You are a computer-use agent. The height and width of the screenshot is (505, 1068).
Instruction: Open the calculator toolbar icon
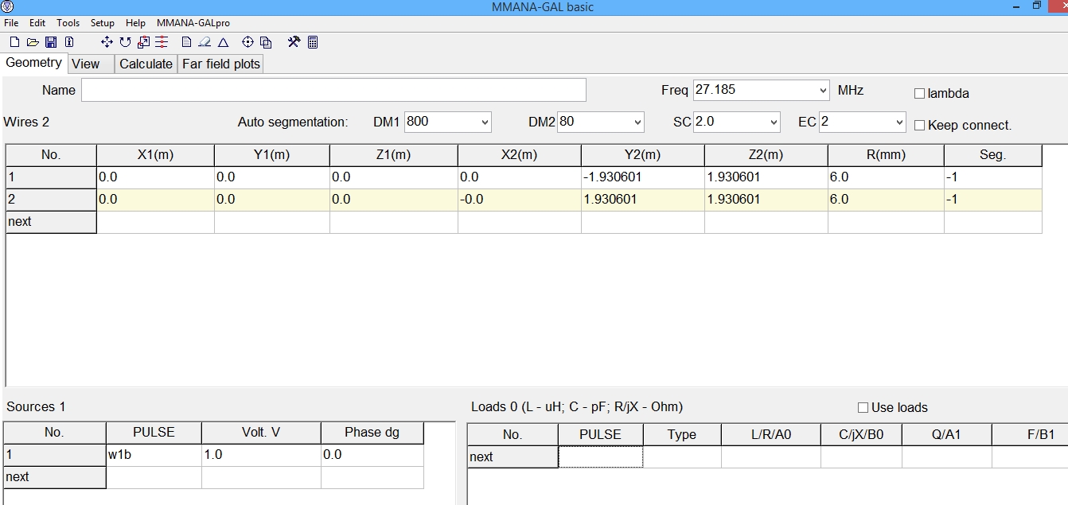coord(313,42)
